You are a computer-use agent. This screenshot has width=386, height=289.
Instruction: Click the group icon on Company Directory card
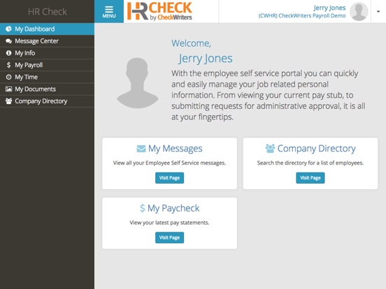[270, 148]
